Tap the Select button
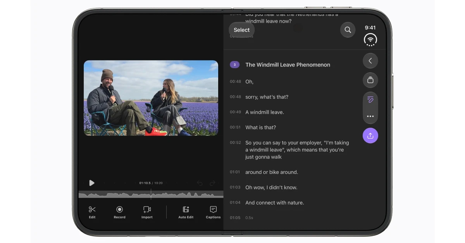 (241, 30)
